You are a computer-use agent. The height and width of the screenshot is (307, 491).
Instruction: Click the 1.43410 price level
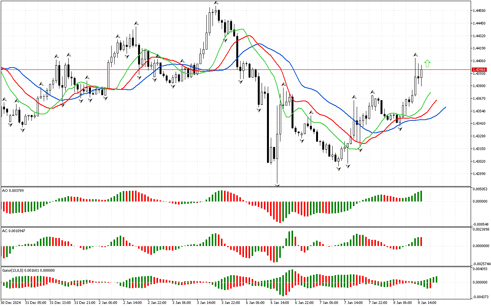tap(479, 124)
